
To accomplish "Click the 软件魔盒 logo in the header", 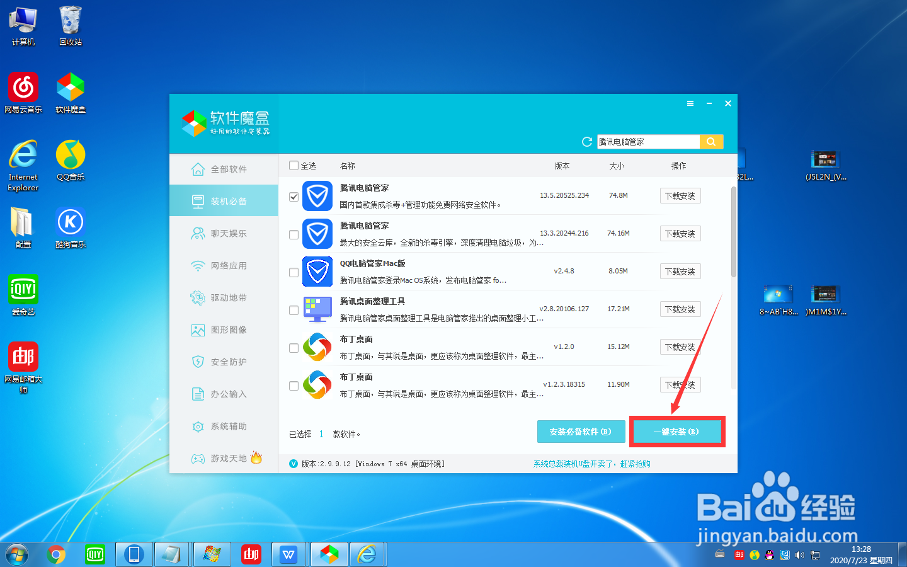I will 226,123.
